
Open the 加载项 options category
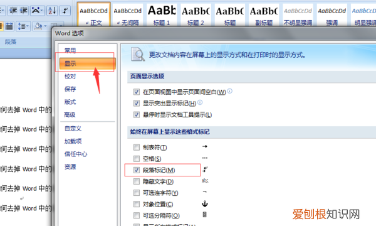pos(73,141)
